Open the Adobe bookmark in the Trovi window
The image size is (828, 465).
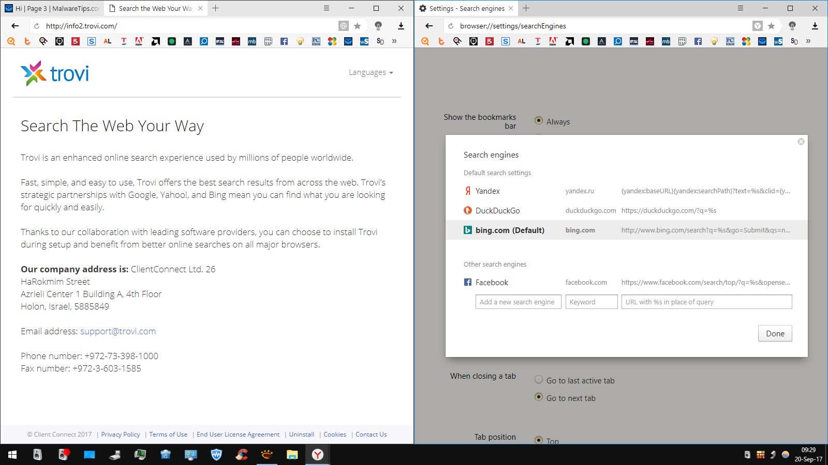(x=139, y=41)
